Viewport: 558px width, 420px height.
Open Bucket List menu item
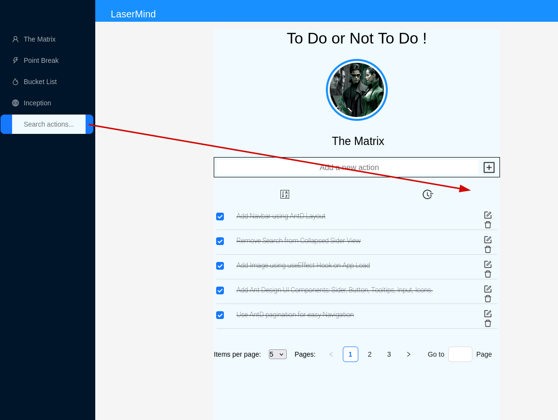click(47, 82)
